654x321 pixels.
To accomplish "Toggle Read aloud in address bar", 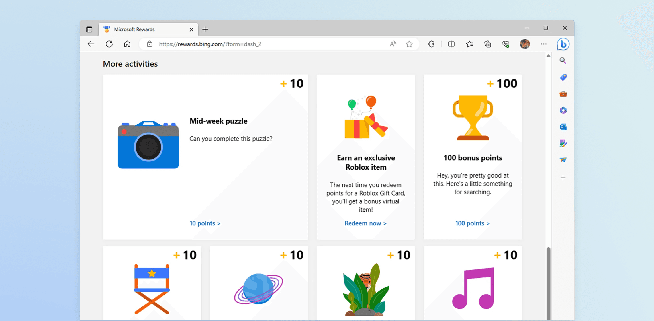I will click(x=393, y=44).
